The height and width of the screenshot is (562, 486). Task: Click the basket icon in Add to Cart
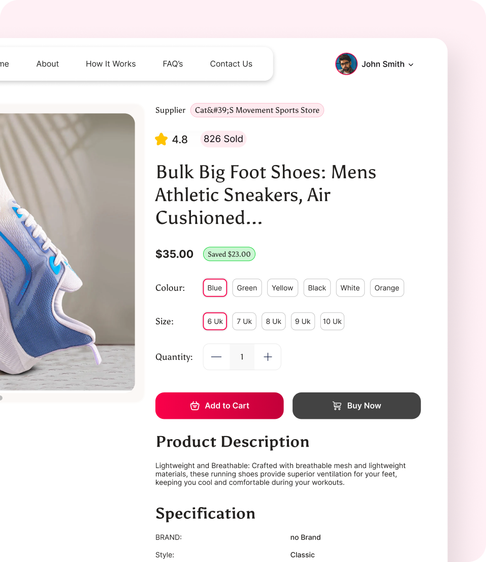pos(195,406)
